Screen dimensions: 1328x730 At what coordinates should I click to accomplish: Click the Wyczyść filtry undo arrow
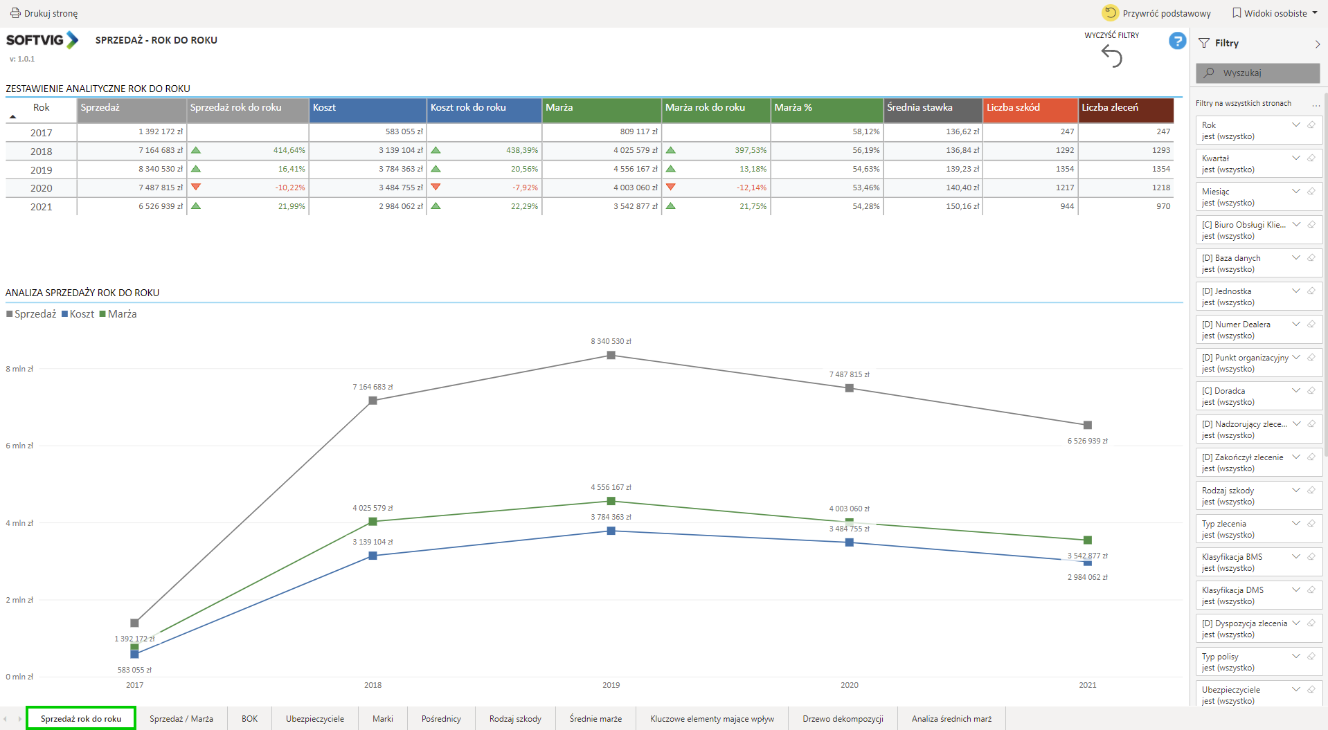(x=1112, y=56)
